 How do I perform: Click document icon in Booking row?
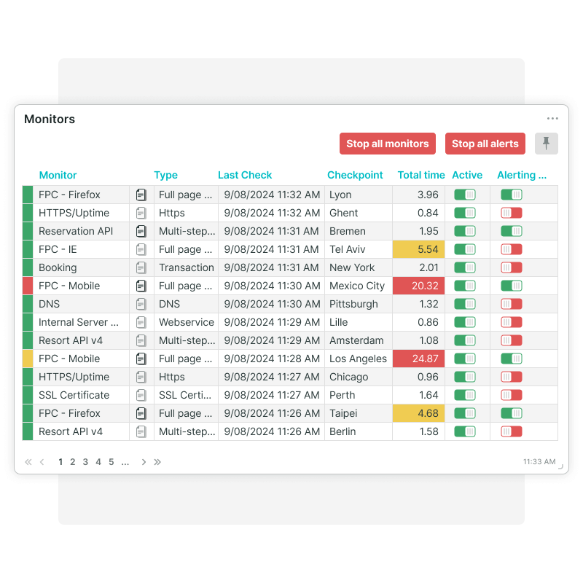141,267
